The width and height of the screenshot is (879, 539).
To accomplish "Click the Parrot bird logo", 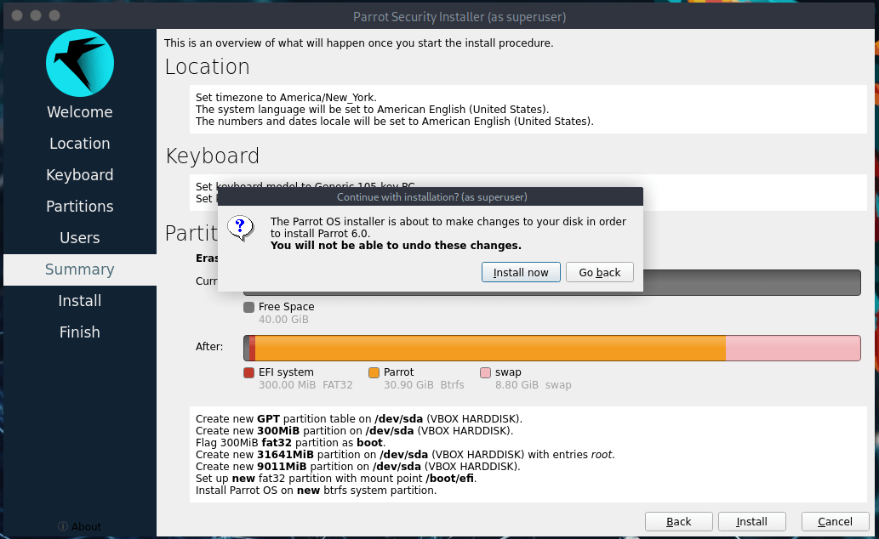I will [x=79, y=62].
